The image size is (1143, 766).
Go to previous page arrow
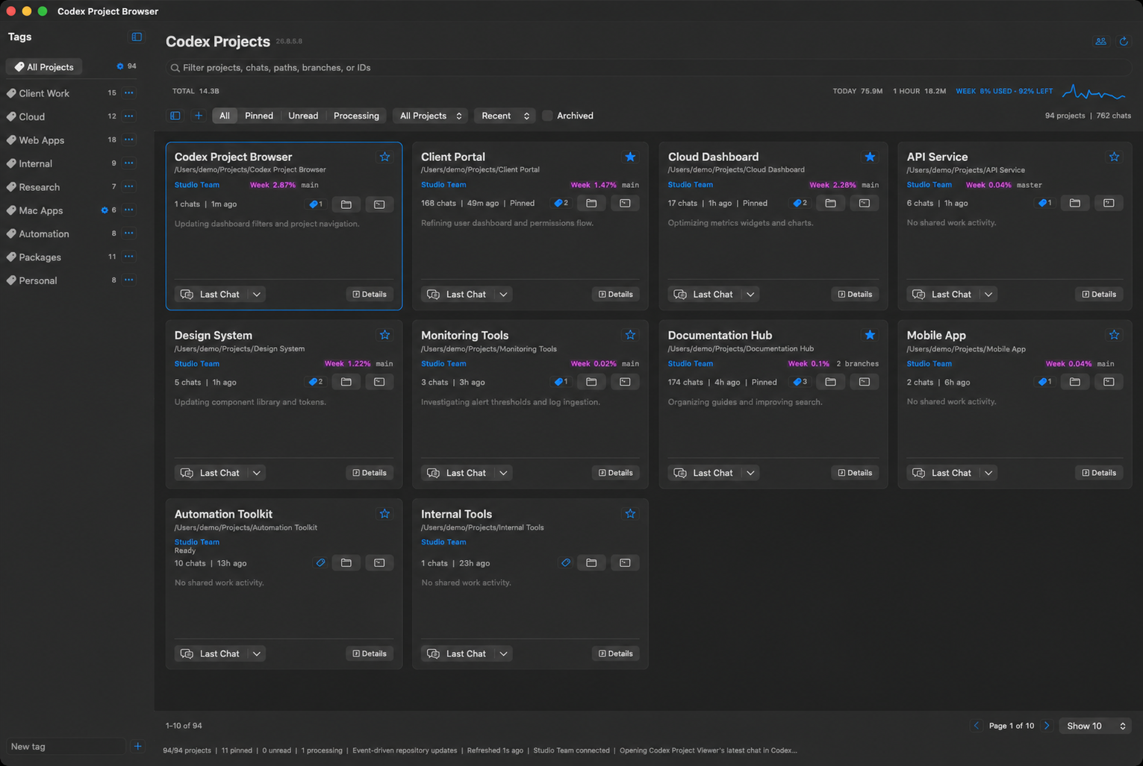(x=977, y=726)
